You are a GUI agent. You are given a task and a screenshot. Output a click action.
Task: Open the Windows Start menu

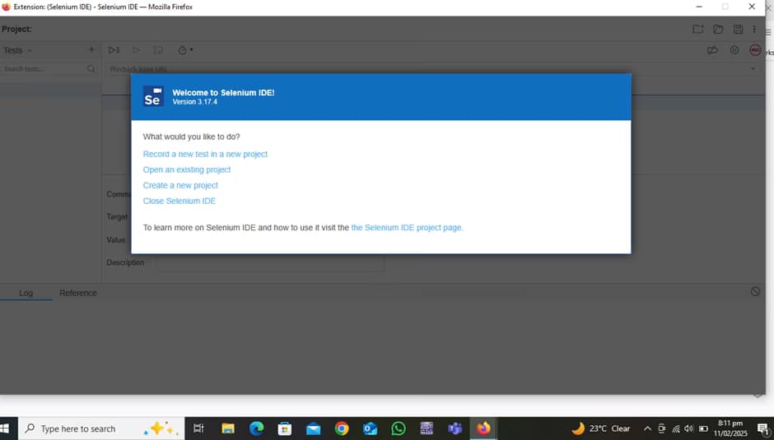click(6, 428)
